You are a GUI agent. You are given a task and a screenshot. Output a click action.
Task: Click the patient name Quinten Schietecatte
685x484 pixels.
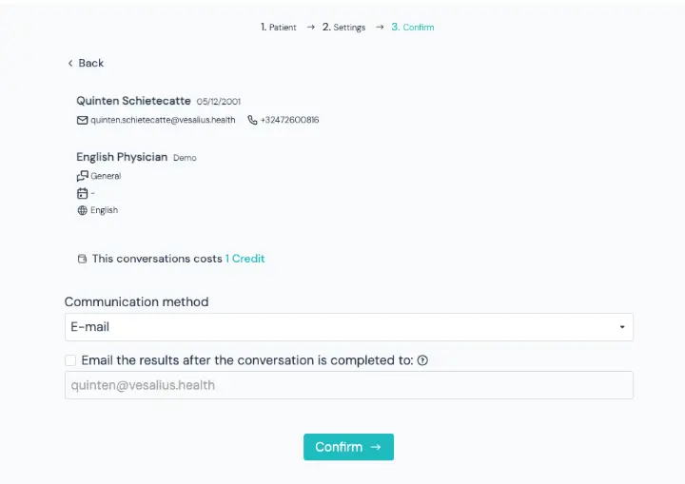click(x=133, y=101)
